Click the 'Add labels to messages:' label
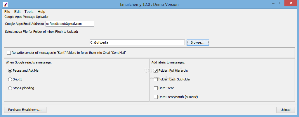299x117 pixels. [x=168, y=62]
